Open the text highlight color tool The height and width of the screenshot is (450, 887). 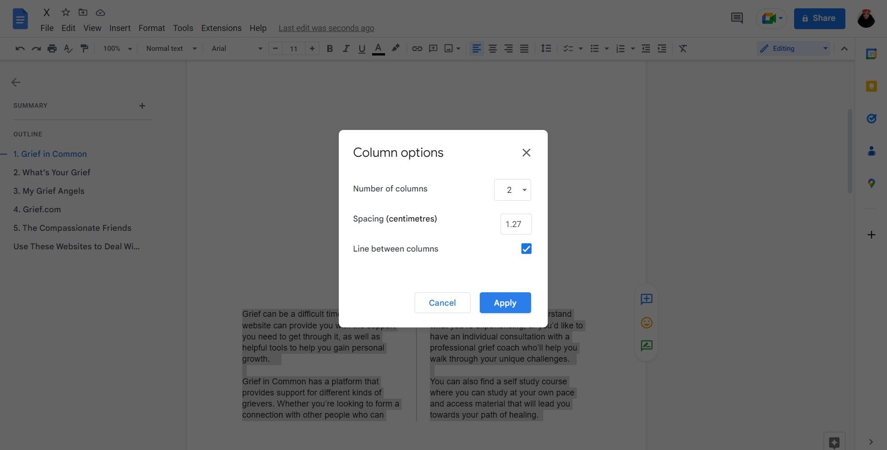pyautogui.click(x=395, y=48)
